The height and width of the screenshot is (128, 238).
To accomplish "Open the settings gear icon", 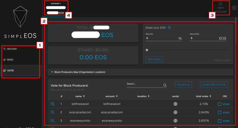I will 234,8.
